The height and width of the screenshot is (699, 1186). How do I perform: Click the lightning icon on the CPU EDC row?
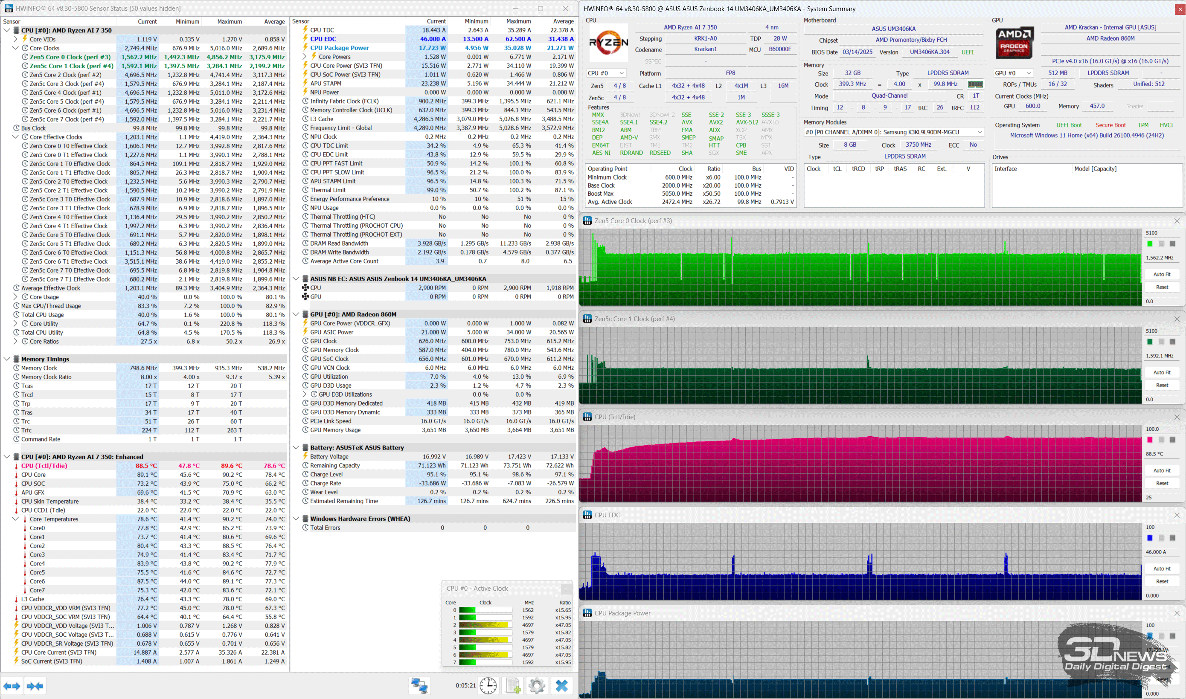tap(305, 39)
